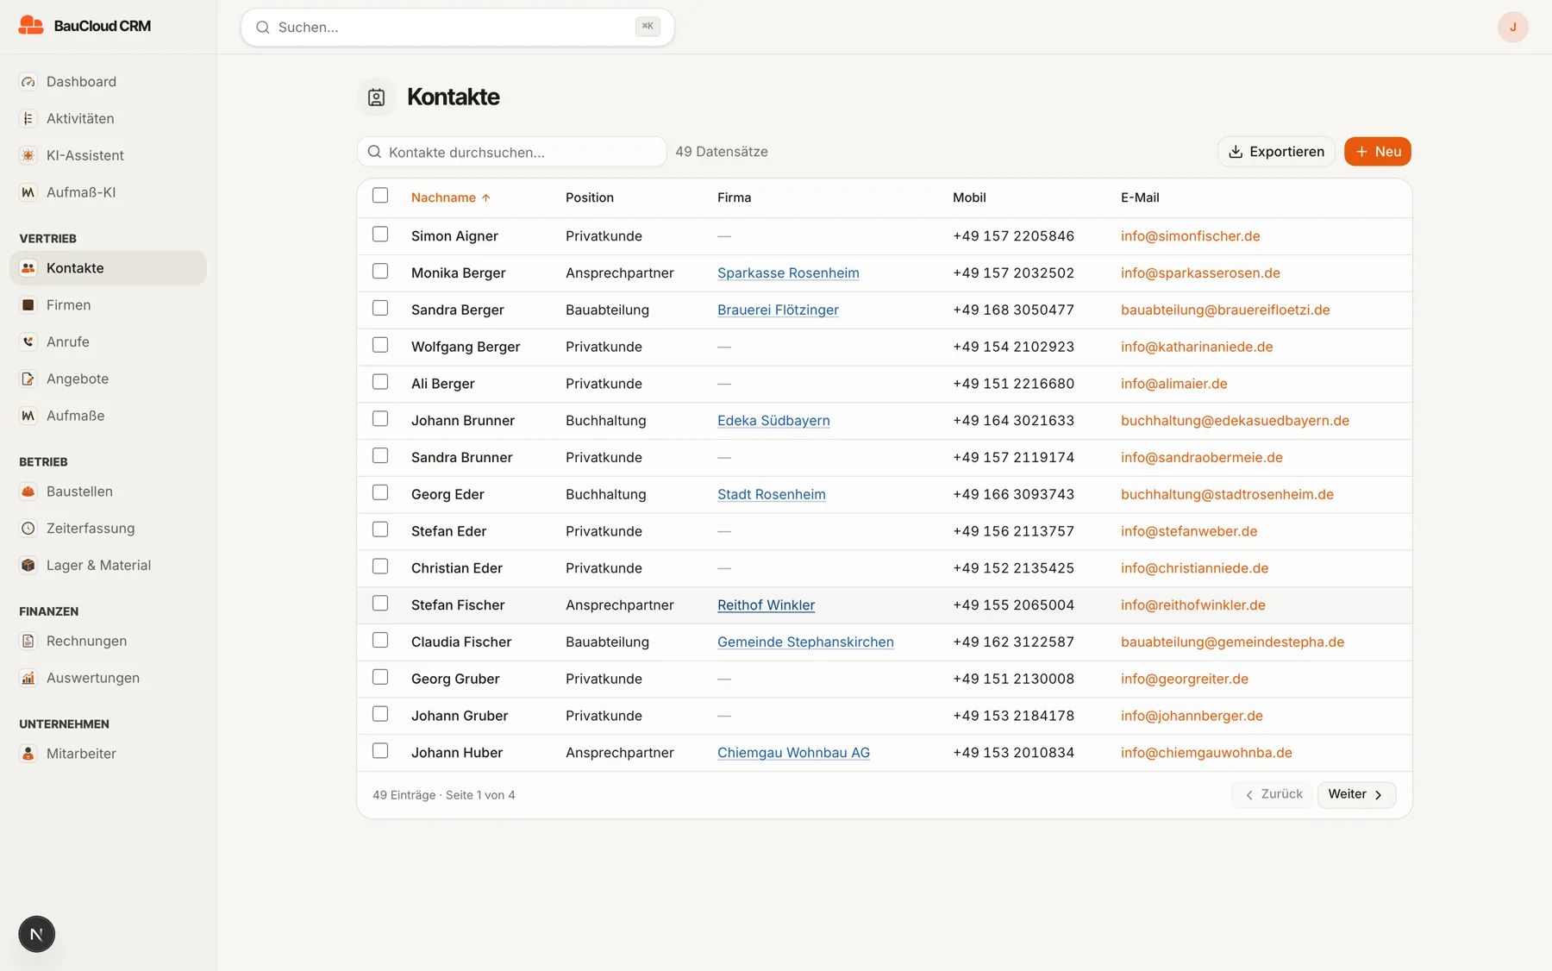Click the ⌘K shortcut badge
Viewport: 1552px width, 971px height.
[x=648, y=27]
